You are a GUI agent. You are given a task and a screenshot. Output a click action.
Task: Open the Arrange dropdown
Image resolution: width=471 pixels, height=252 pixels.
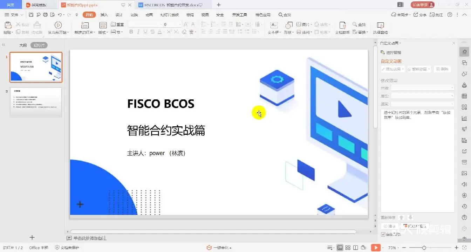[304, 32]
